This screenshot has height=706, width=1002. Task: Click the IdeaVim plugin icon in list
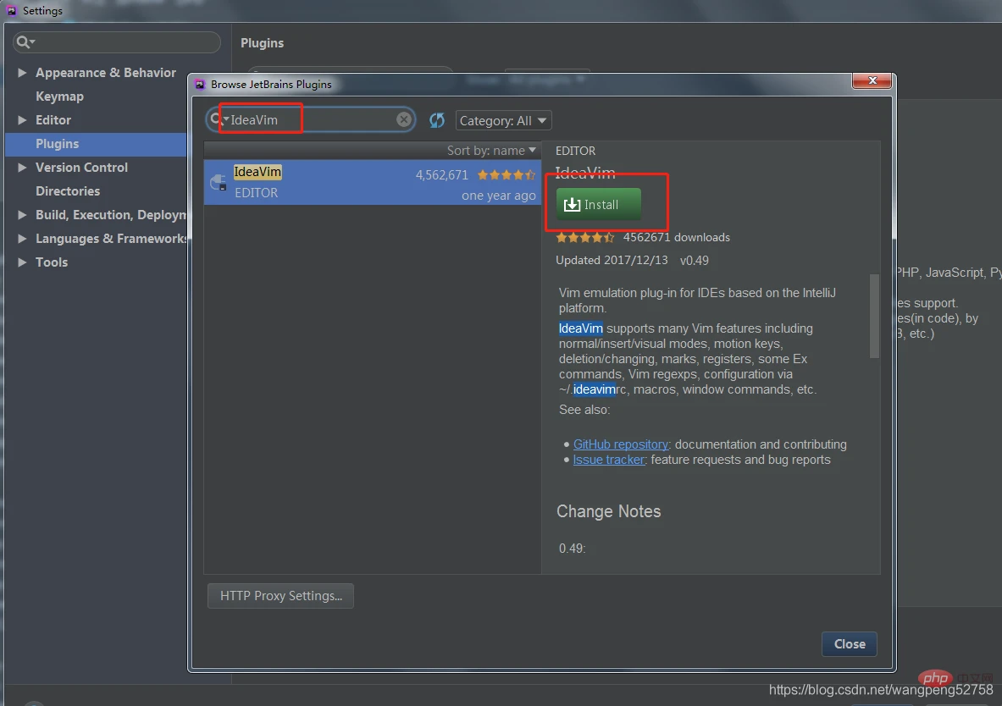coord(219,182)
